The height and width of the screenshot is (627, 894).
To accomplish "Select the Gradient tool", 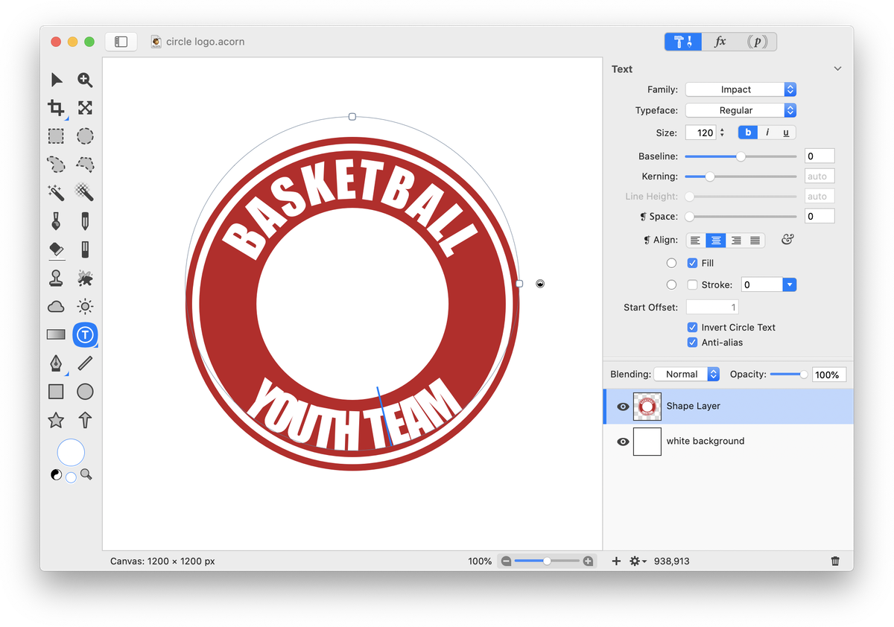I will tap(56, 335).
